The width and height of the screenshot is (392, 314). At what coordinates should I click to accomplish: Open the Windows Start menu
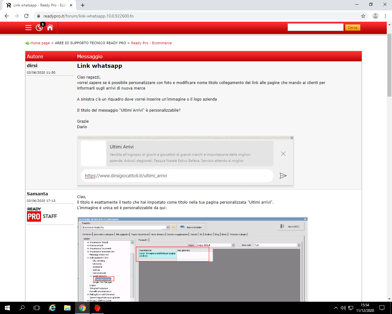pyautogui.click(x=7, y=308)
